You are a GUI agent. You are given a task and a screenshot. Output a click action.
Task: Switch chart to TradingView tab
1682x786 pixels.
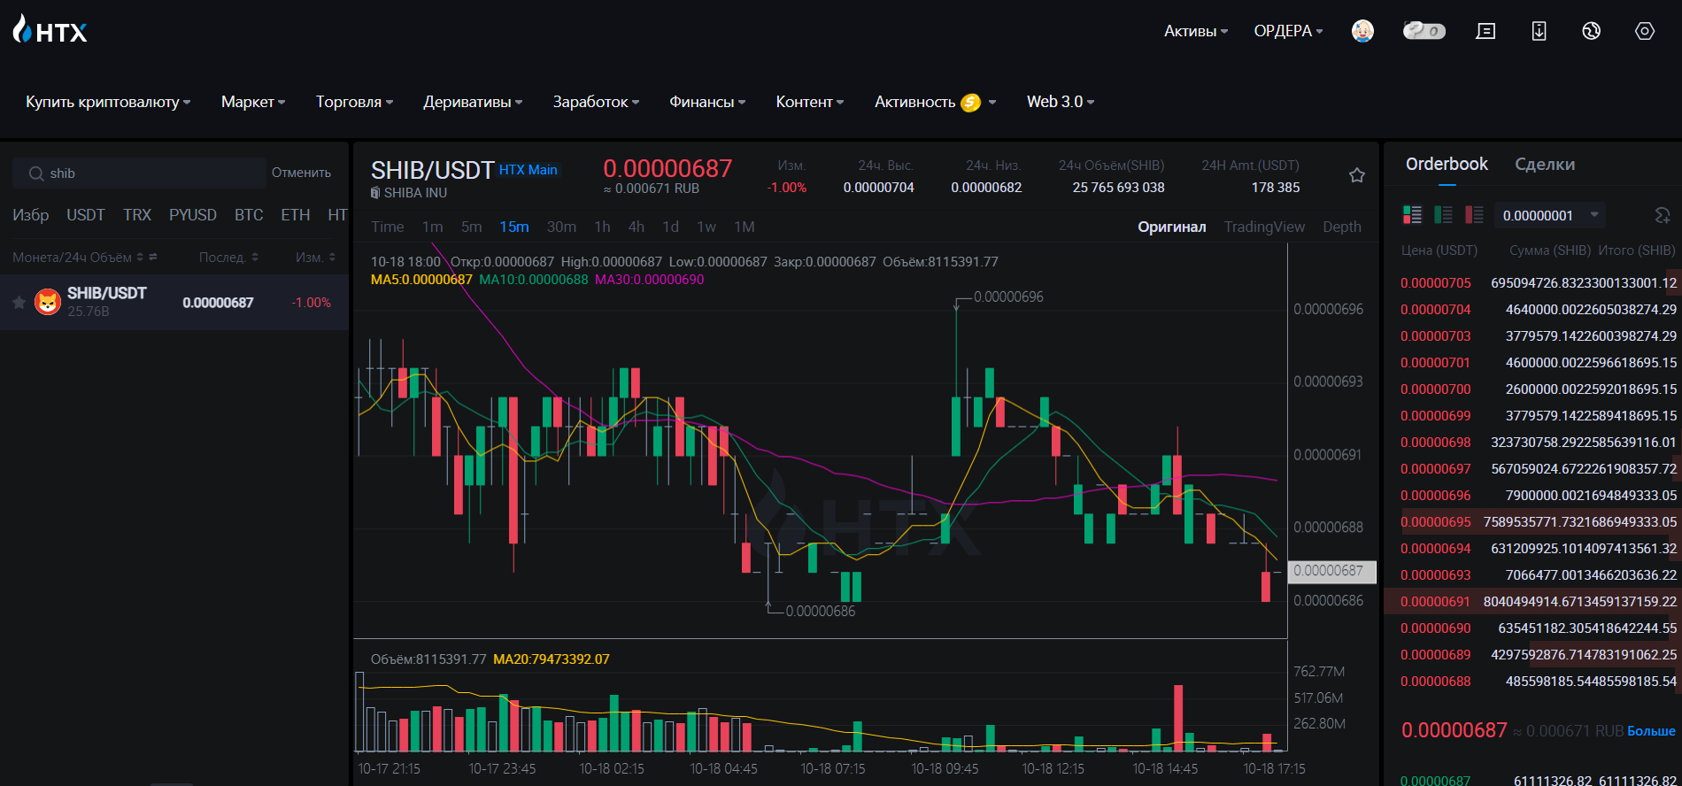click(x=1264, y=227)
